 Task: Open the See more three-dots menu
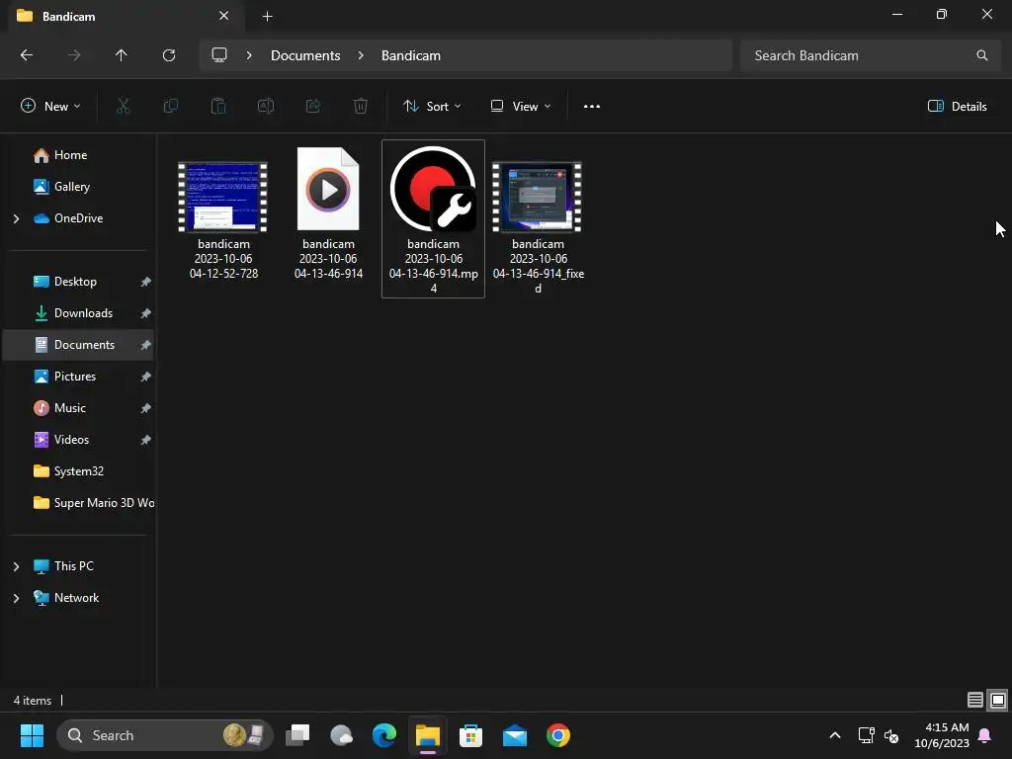click(x=592, y=107)
